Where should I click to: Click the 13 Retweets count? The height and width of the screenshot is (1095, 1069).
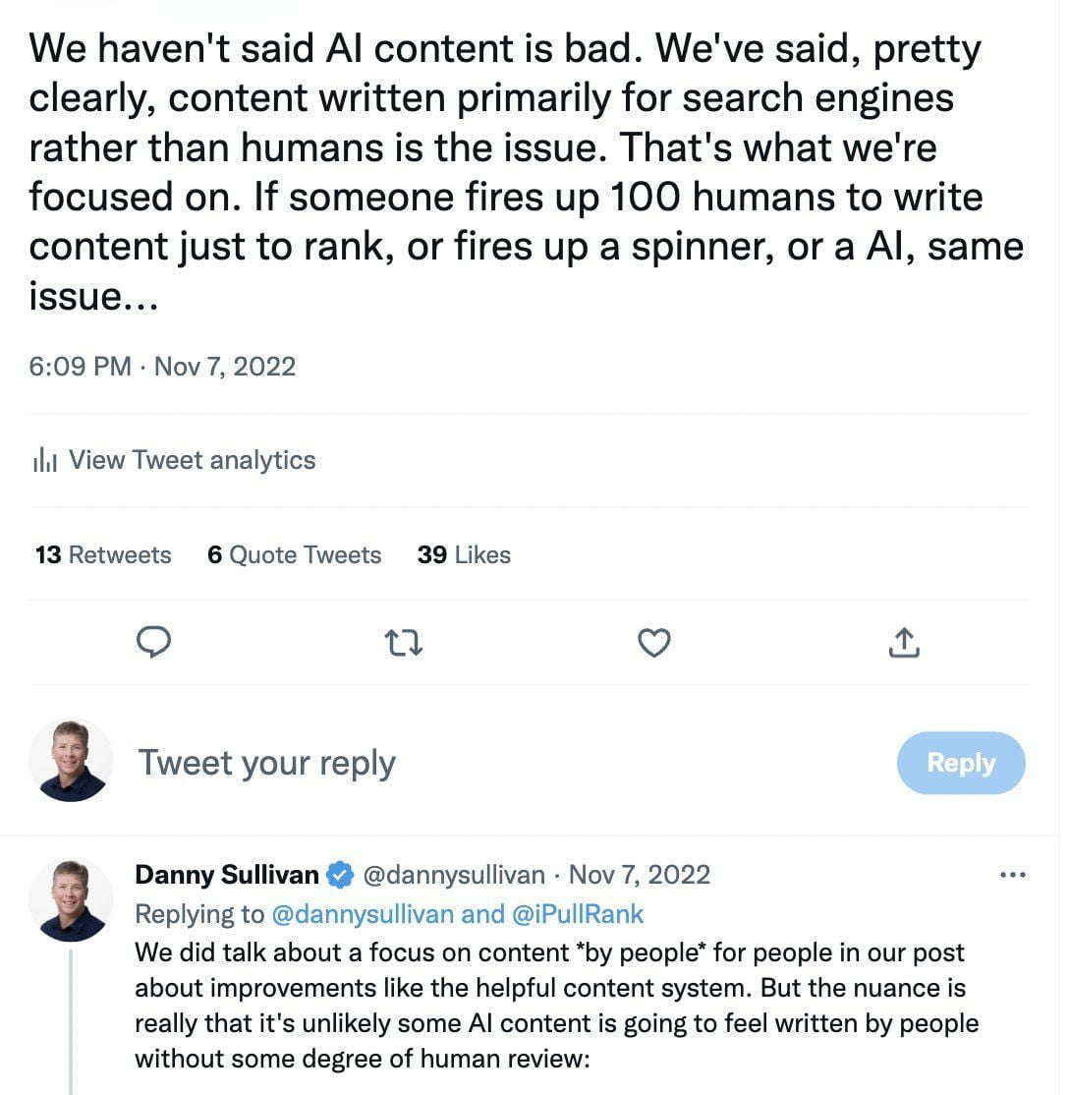point(102,554)
